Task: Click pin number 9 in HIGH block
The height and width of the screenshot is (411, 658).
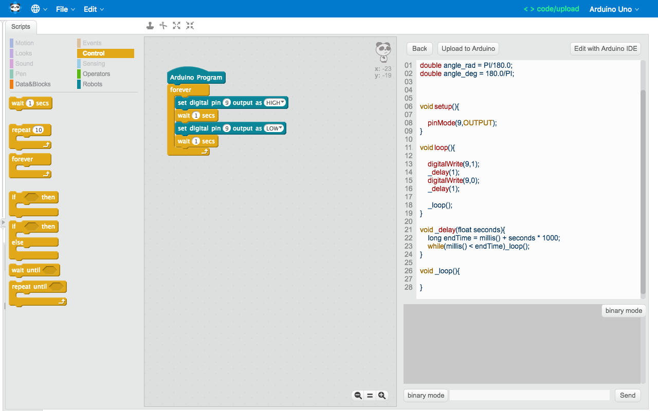Action: coord(227,103)
